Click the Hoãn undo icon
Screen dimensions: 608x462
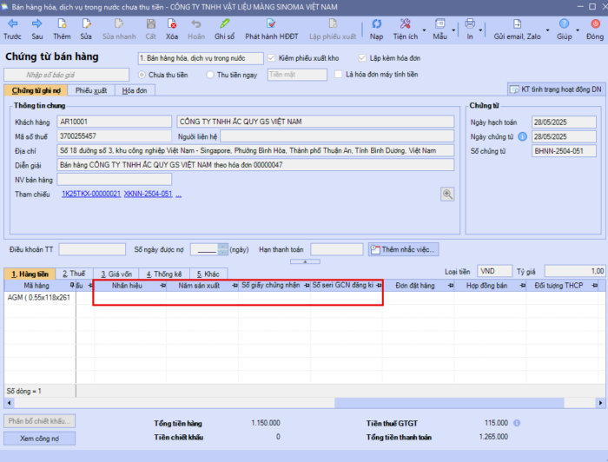click(196, 23)
